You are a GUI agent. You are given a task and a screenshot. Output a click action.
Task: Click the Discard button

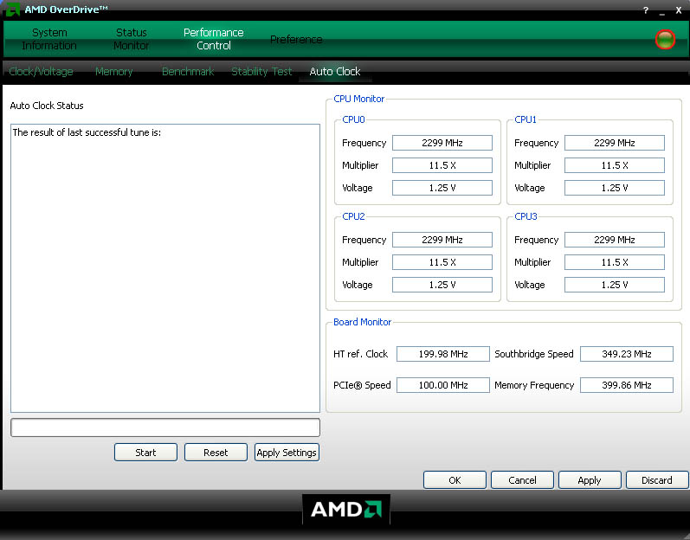point(657,480)
